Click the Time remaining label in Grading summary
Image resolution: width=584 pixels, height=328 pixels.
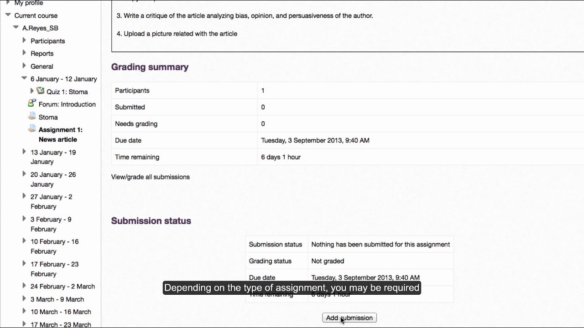[x=137, y=157]
